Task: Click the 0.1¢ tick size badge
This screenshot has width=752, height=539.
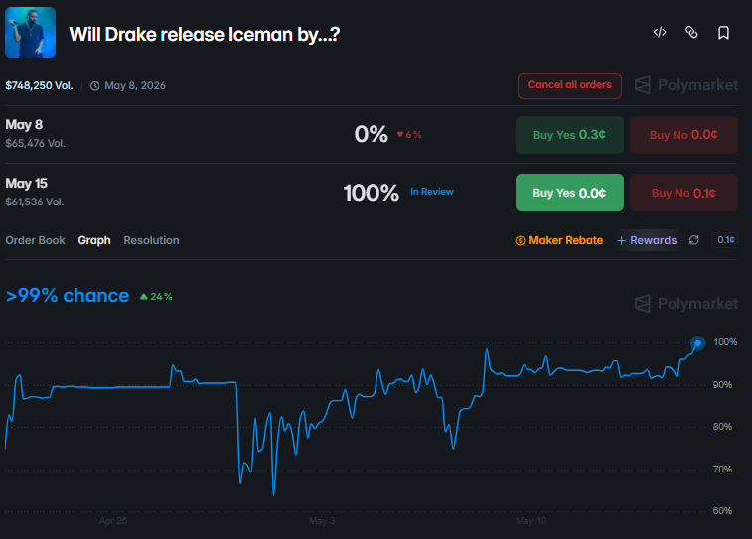Action: [725, 240]
